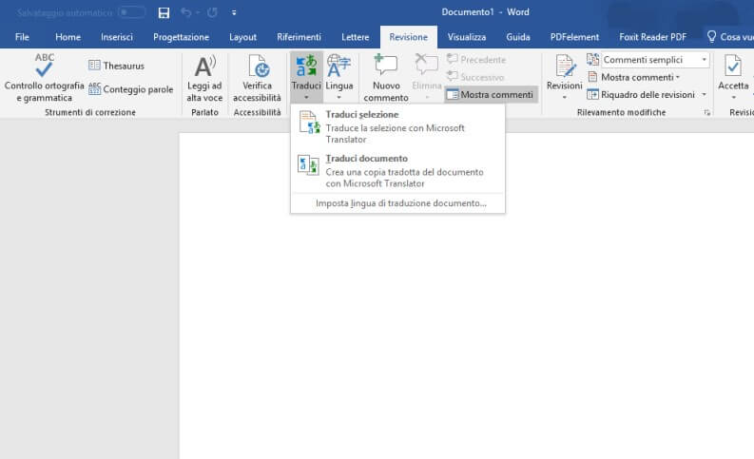
Task: Click the Traduci translate icon
Action: coord(306,67)
